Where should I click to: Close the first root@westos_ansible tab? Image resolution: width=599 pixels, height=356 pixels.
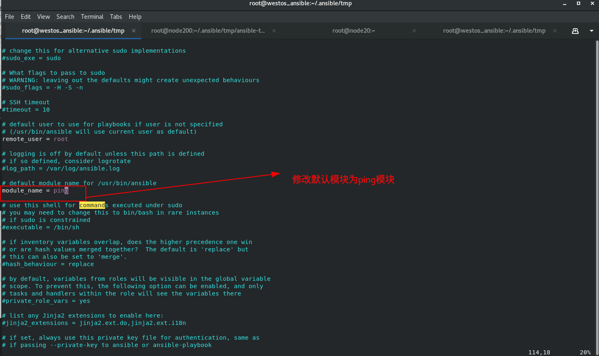(x=134, y=31)
